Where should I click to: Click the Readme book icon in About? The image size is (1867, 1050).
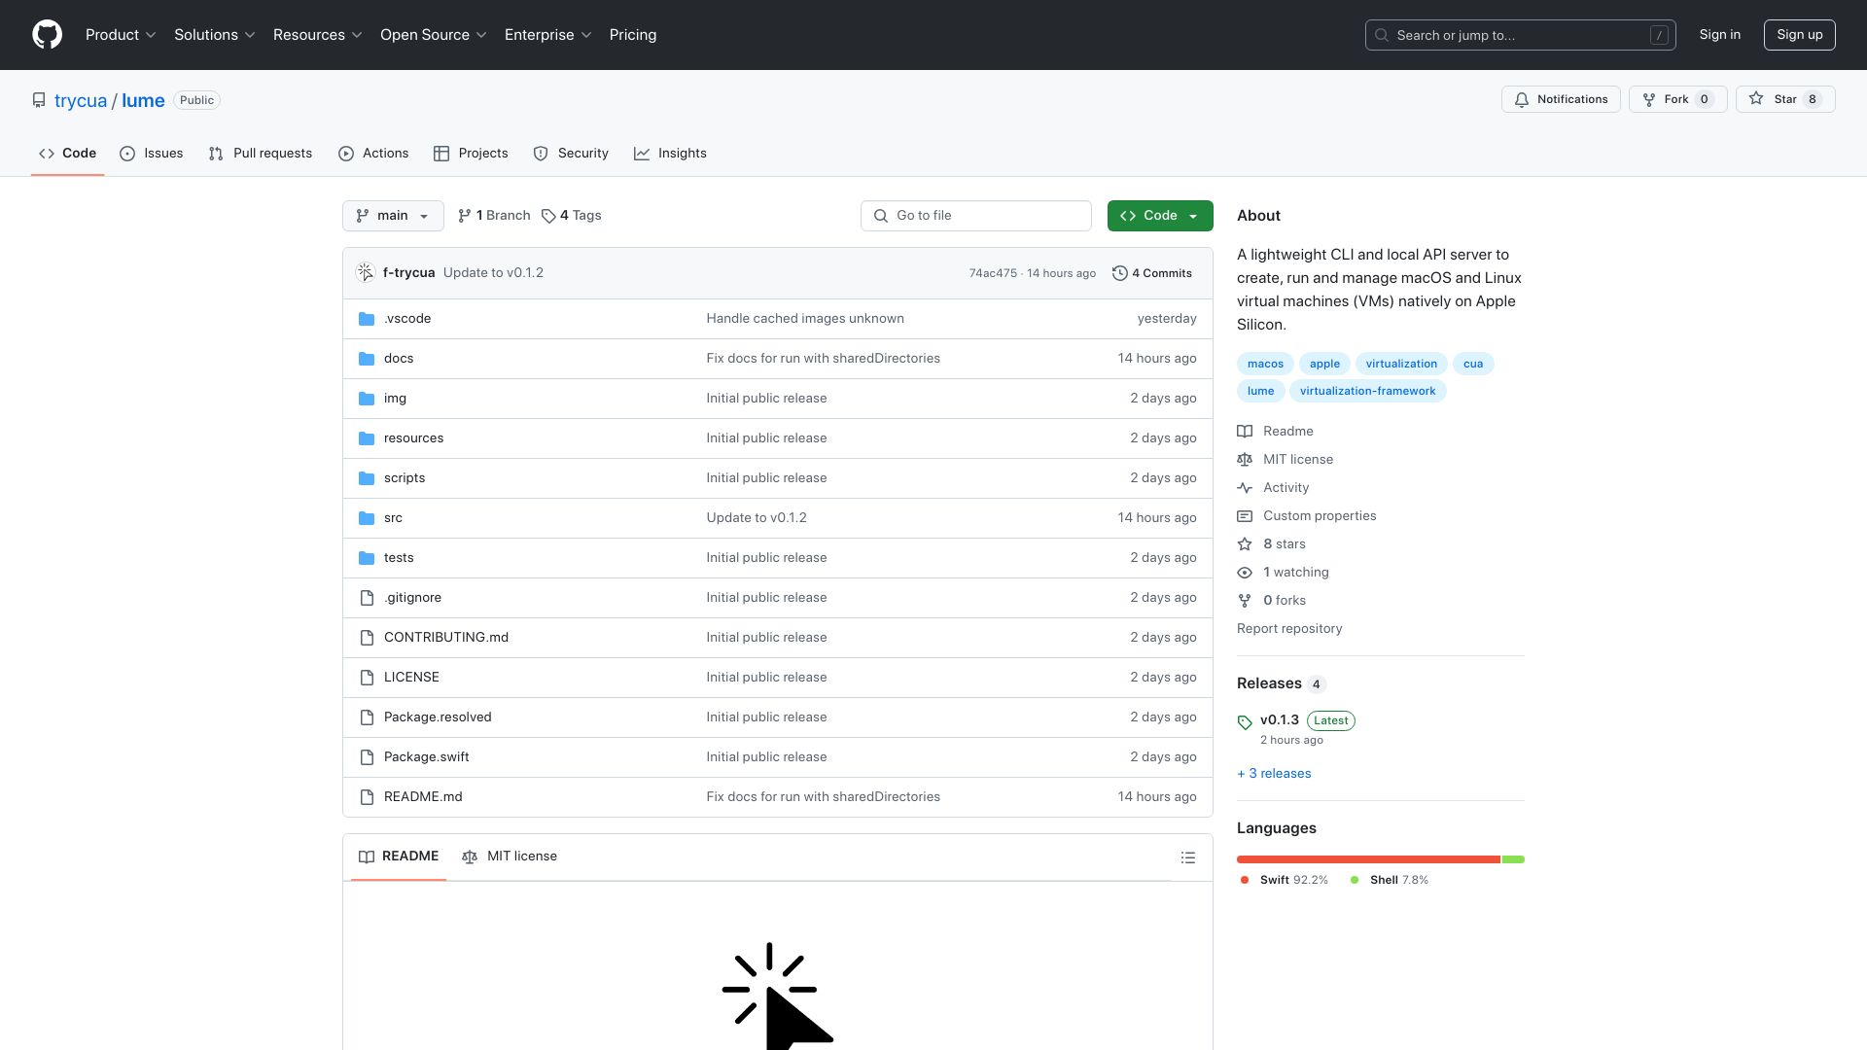1245,432
